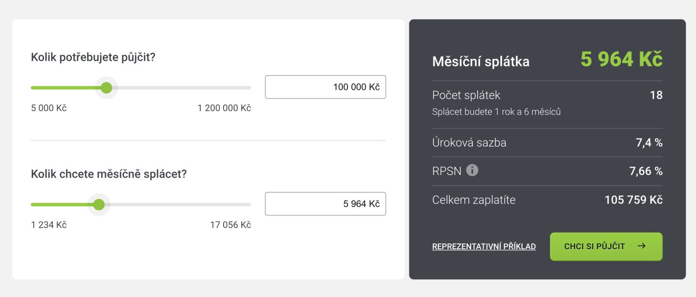Image resolution: width=696 pixels, height=297 pixels.
Task: Focus the 100 000 Kč amount field
Action: 325,87
